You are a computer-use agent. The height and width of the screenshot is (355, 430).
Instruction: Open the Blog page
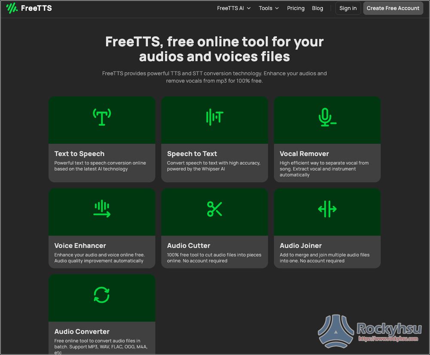317,8
